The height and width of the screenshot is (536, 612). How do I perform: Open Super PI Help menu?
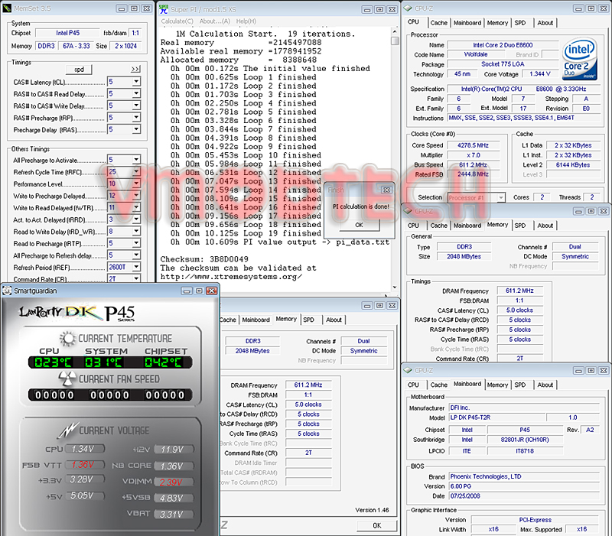(x=246, y=21)
